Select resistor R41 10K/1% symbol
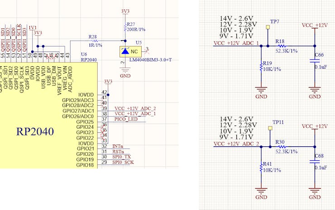Image resolution: width=335 pixels, height=210 pixels. pyautogui.click(x=261, y=168)
